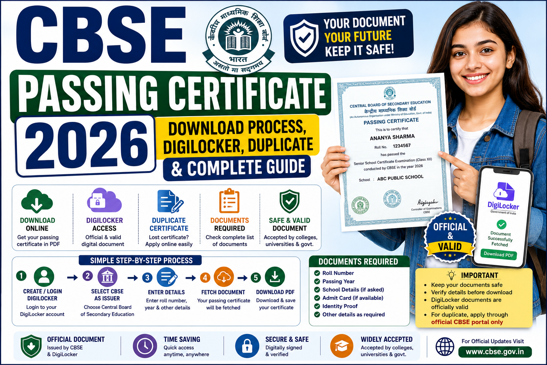Click the Create / Login DigiLocker person icon
This screenshot has height=365, width=547.
click(x=44, y=277)
